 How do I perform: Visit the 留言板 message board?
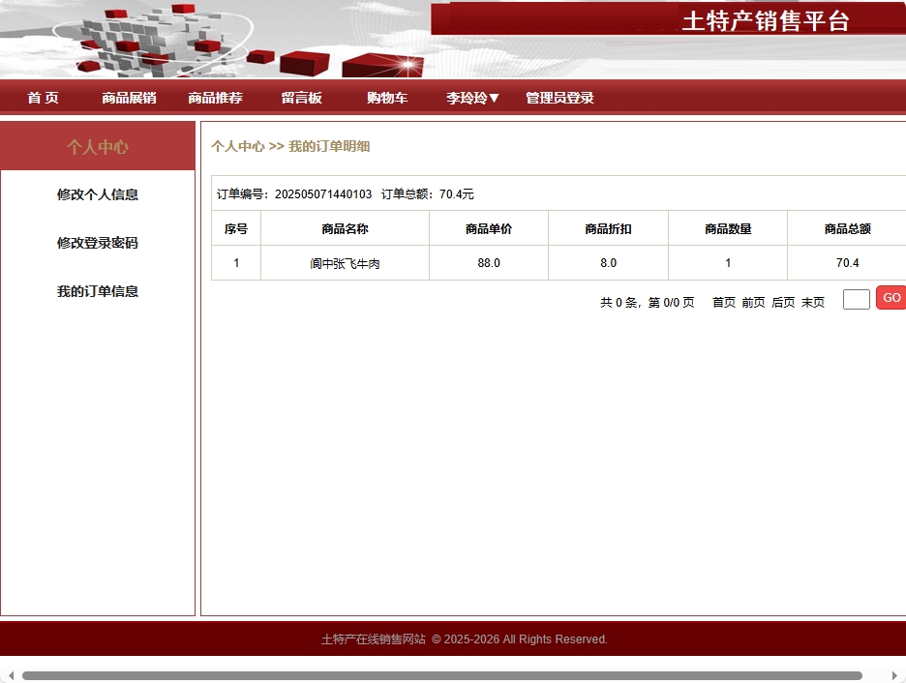coord(301,97)
